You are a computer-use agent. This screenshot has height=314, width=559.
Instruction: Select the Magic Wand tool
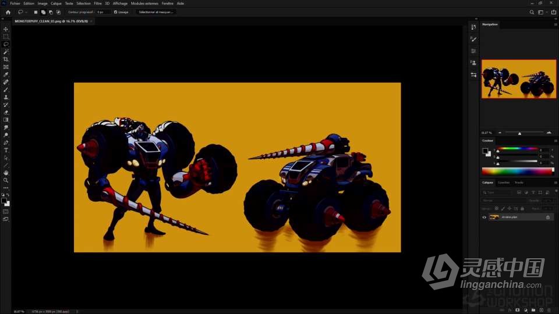pos(6,52)
